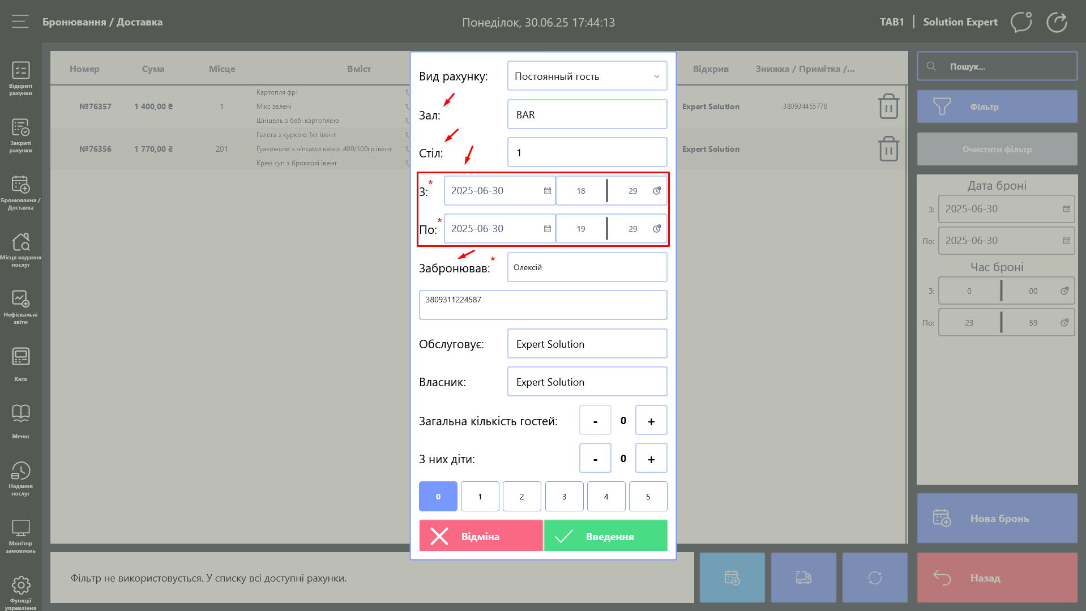Open clock picker for 'По' end time

(x=656, y=229)
